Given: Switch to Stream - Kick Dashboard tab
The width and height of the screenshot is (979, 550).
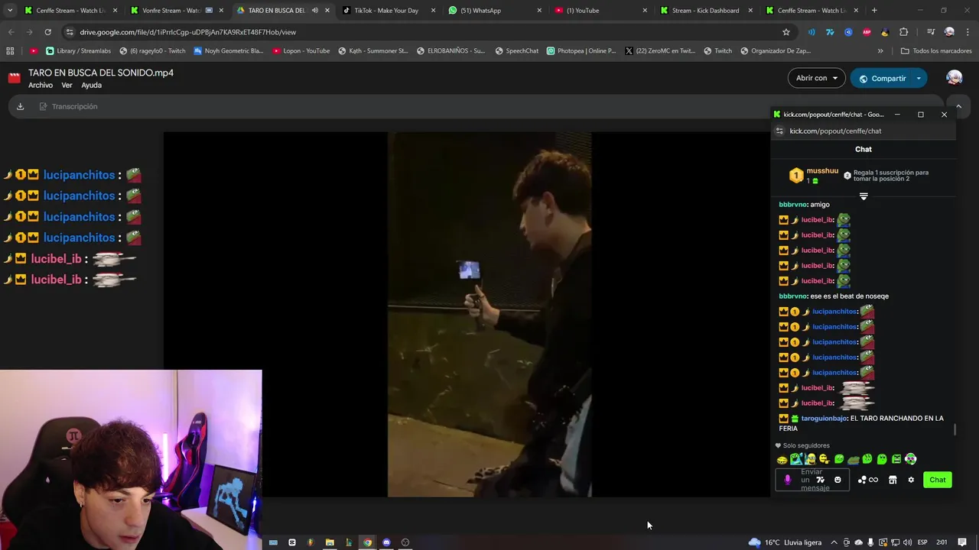Looking at the screenshot, I should [x=705, y=11].
